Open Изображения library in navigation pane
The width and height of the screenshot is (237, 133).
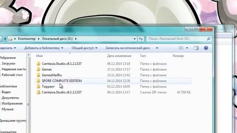[x=12, y=103]
